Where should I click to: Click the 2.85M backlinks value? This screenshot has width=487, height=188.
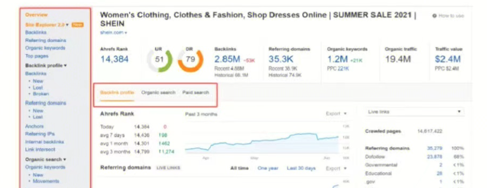227,59
